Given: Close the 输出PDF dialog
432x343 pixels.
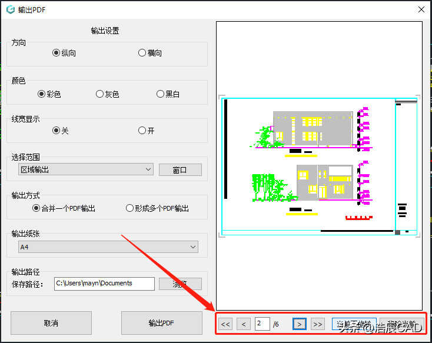Looking at the screenshot, I should [x=421, y=9].
